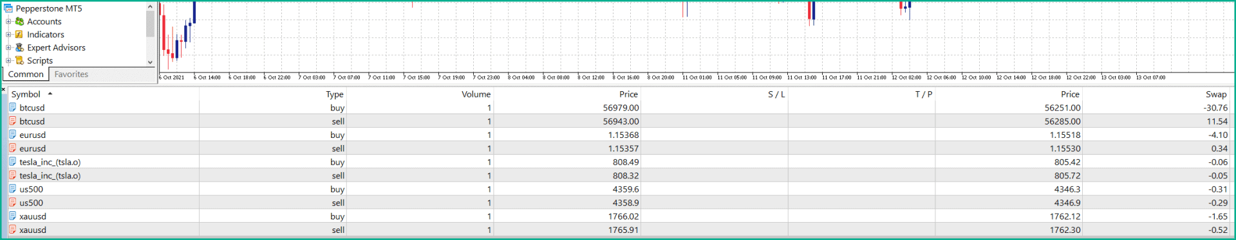Click the Pepperstone MT5 root icon
This screenshot has width=1236, height=240.
click(x=8, y=8)
